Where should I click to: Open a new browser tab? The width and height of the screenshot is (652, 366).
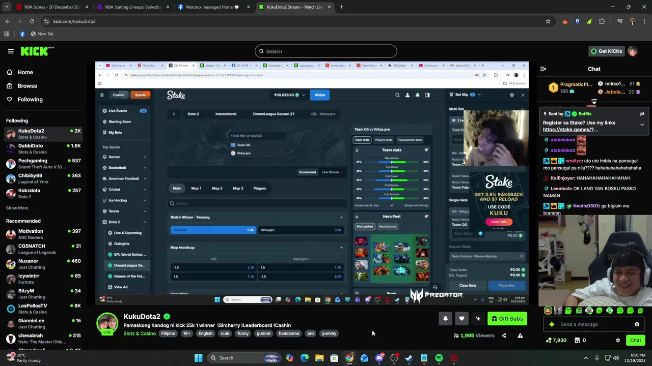click(x=341, y=7)
